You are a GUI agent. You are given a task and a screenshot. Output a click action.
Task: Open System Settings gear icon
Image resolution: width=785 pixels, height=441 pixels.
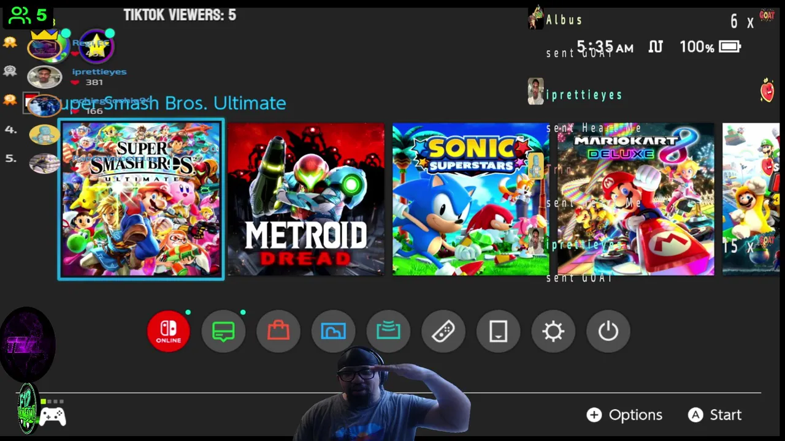553,331
